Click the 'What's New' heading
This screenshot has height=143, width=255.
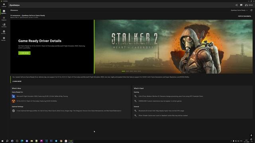coord(16,88)
